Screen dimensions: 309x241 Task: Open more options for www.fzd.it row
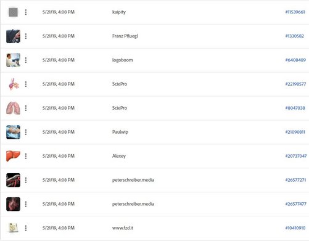[26, 228]
